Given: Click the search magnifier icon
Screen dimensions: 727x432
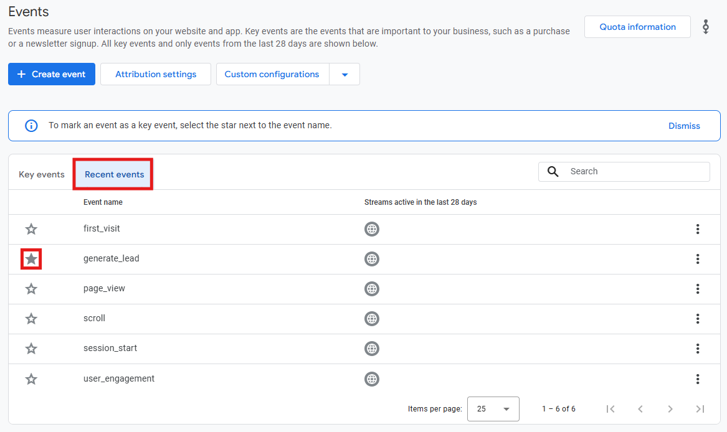Looking at the screenshot, I should click(553, 172).
